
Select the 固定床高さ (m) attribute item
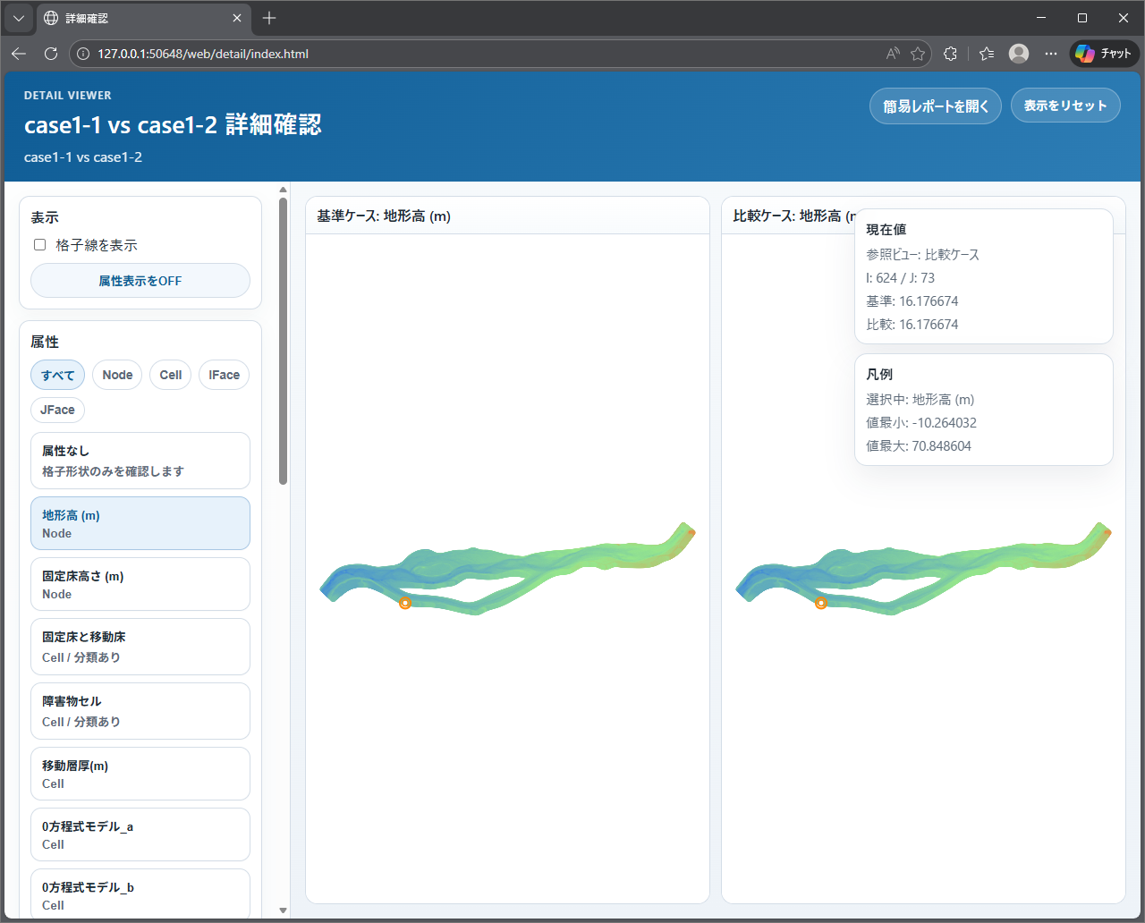(140, 584)
